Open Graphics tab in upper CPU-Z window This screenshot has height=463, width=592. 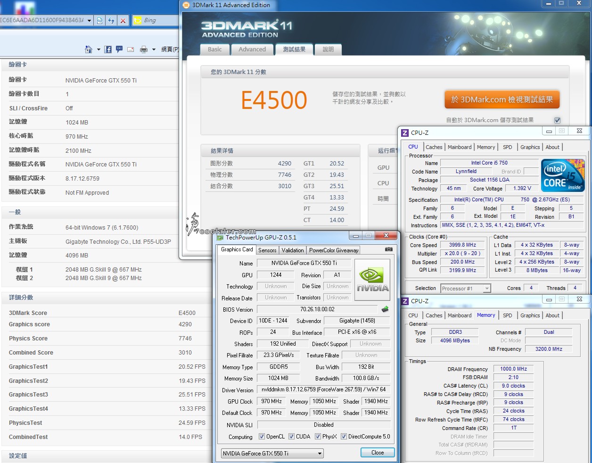click(530, 147)
